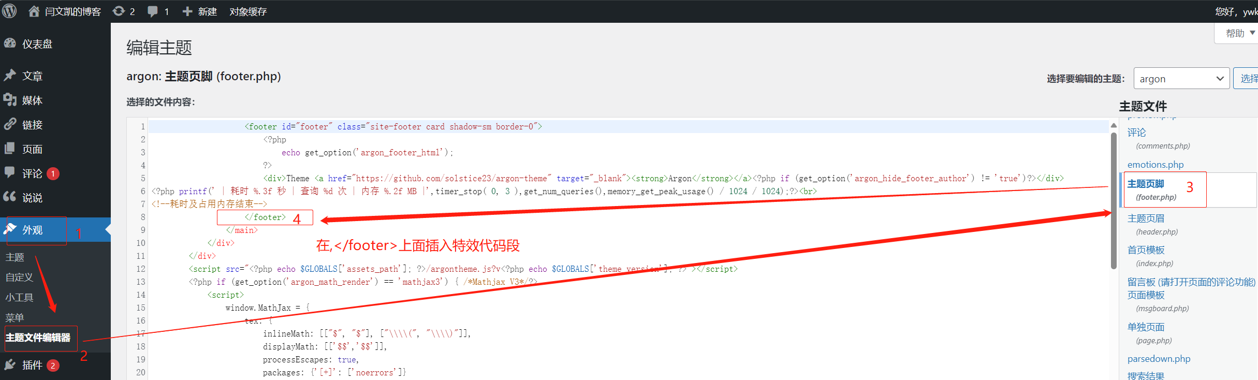The height and width of the screenshot is (380, 1258).
Task: Open the emotions.php file link
Action: pos(1155,165)
